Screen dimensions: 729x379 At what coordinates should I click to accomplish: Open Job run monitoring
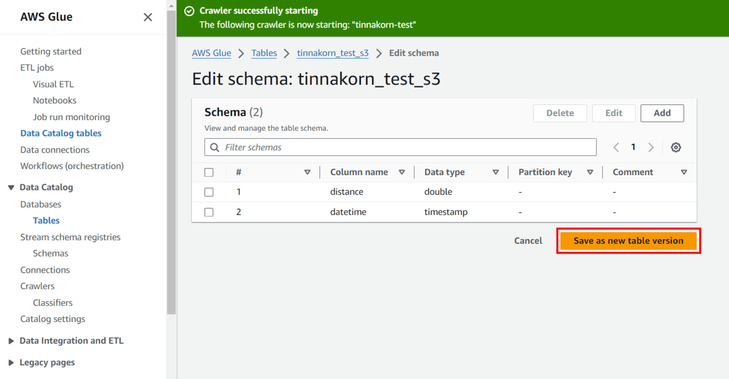[x=71, y=117]
